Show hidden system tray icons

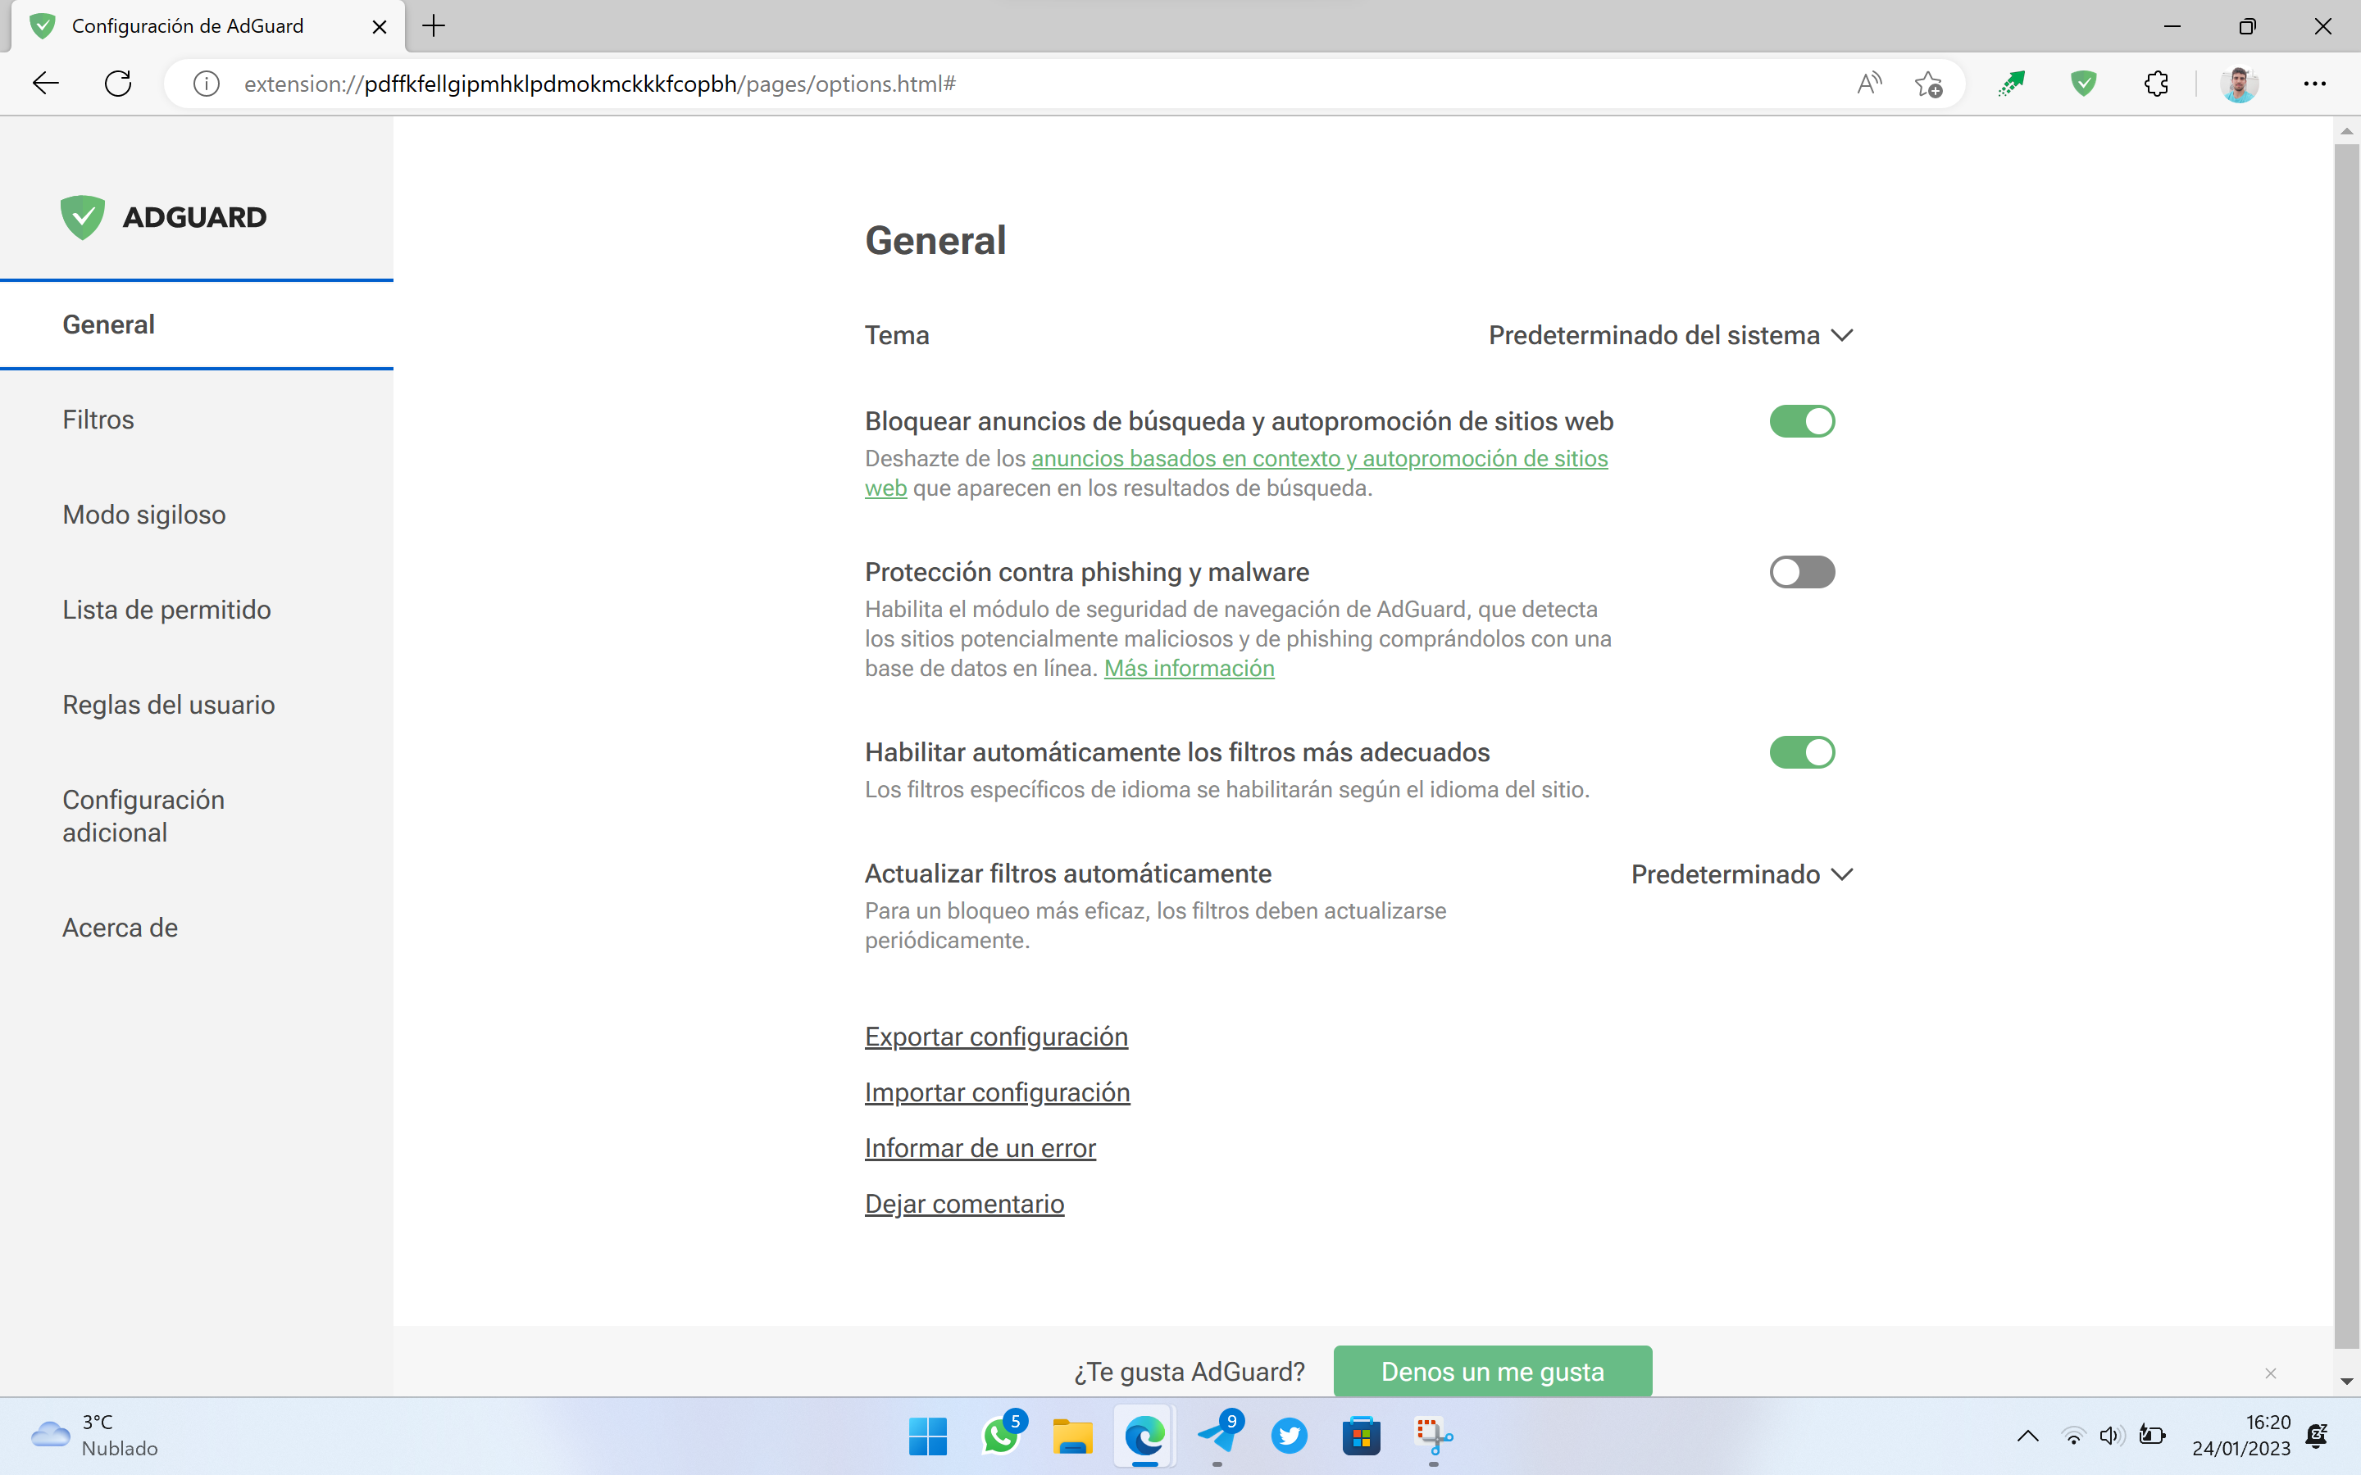point(2027,1435)
